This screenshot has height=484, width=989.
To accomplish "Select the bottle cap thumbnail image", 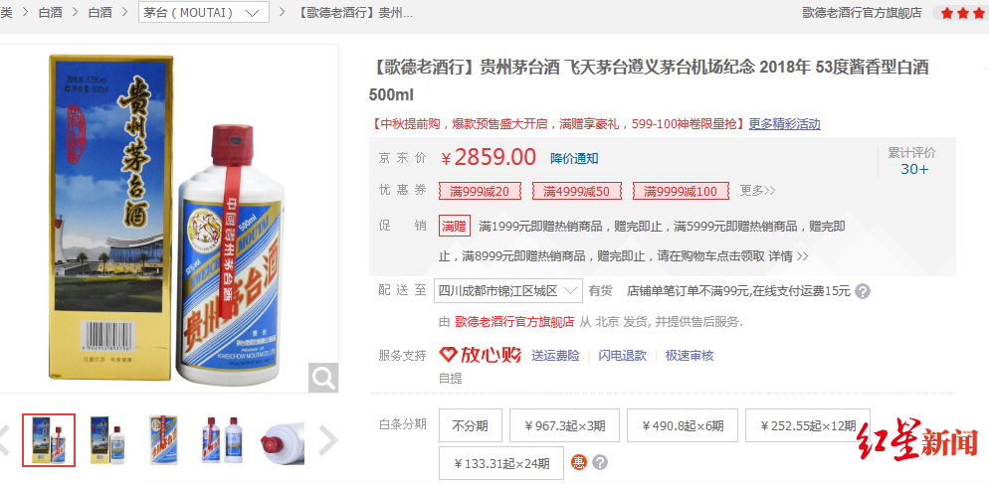I will (x=283, y=440).
